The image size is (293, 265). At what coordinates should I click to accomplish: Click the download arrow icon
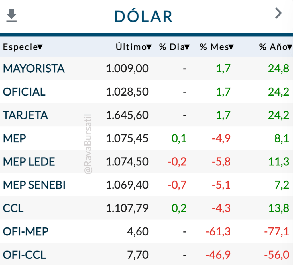pyautogui.click(x=11, y=16)
